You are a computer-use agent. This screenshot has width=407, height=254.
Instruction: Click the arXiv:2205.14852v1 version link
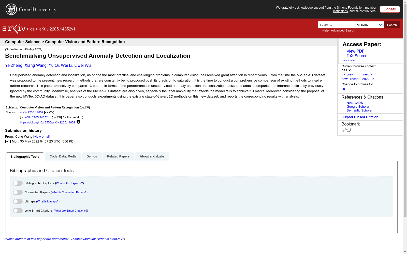(38, 117)
